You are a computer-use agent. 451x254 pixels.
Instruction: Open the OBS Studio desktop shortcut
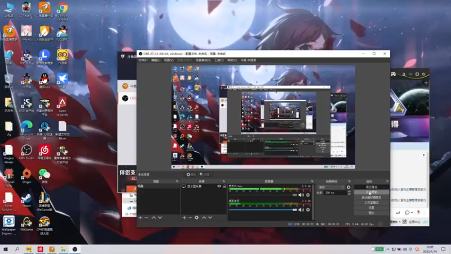point(26,152)
